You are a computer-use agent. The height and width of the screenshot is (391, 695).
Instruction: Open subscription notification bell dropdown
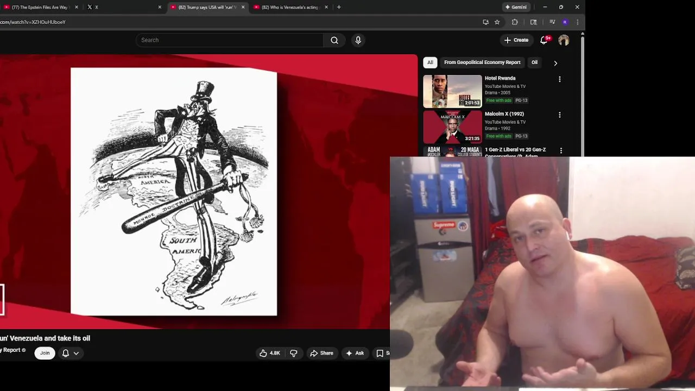pyautogui.click(x=71, y=353)
